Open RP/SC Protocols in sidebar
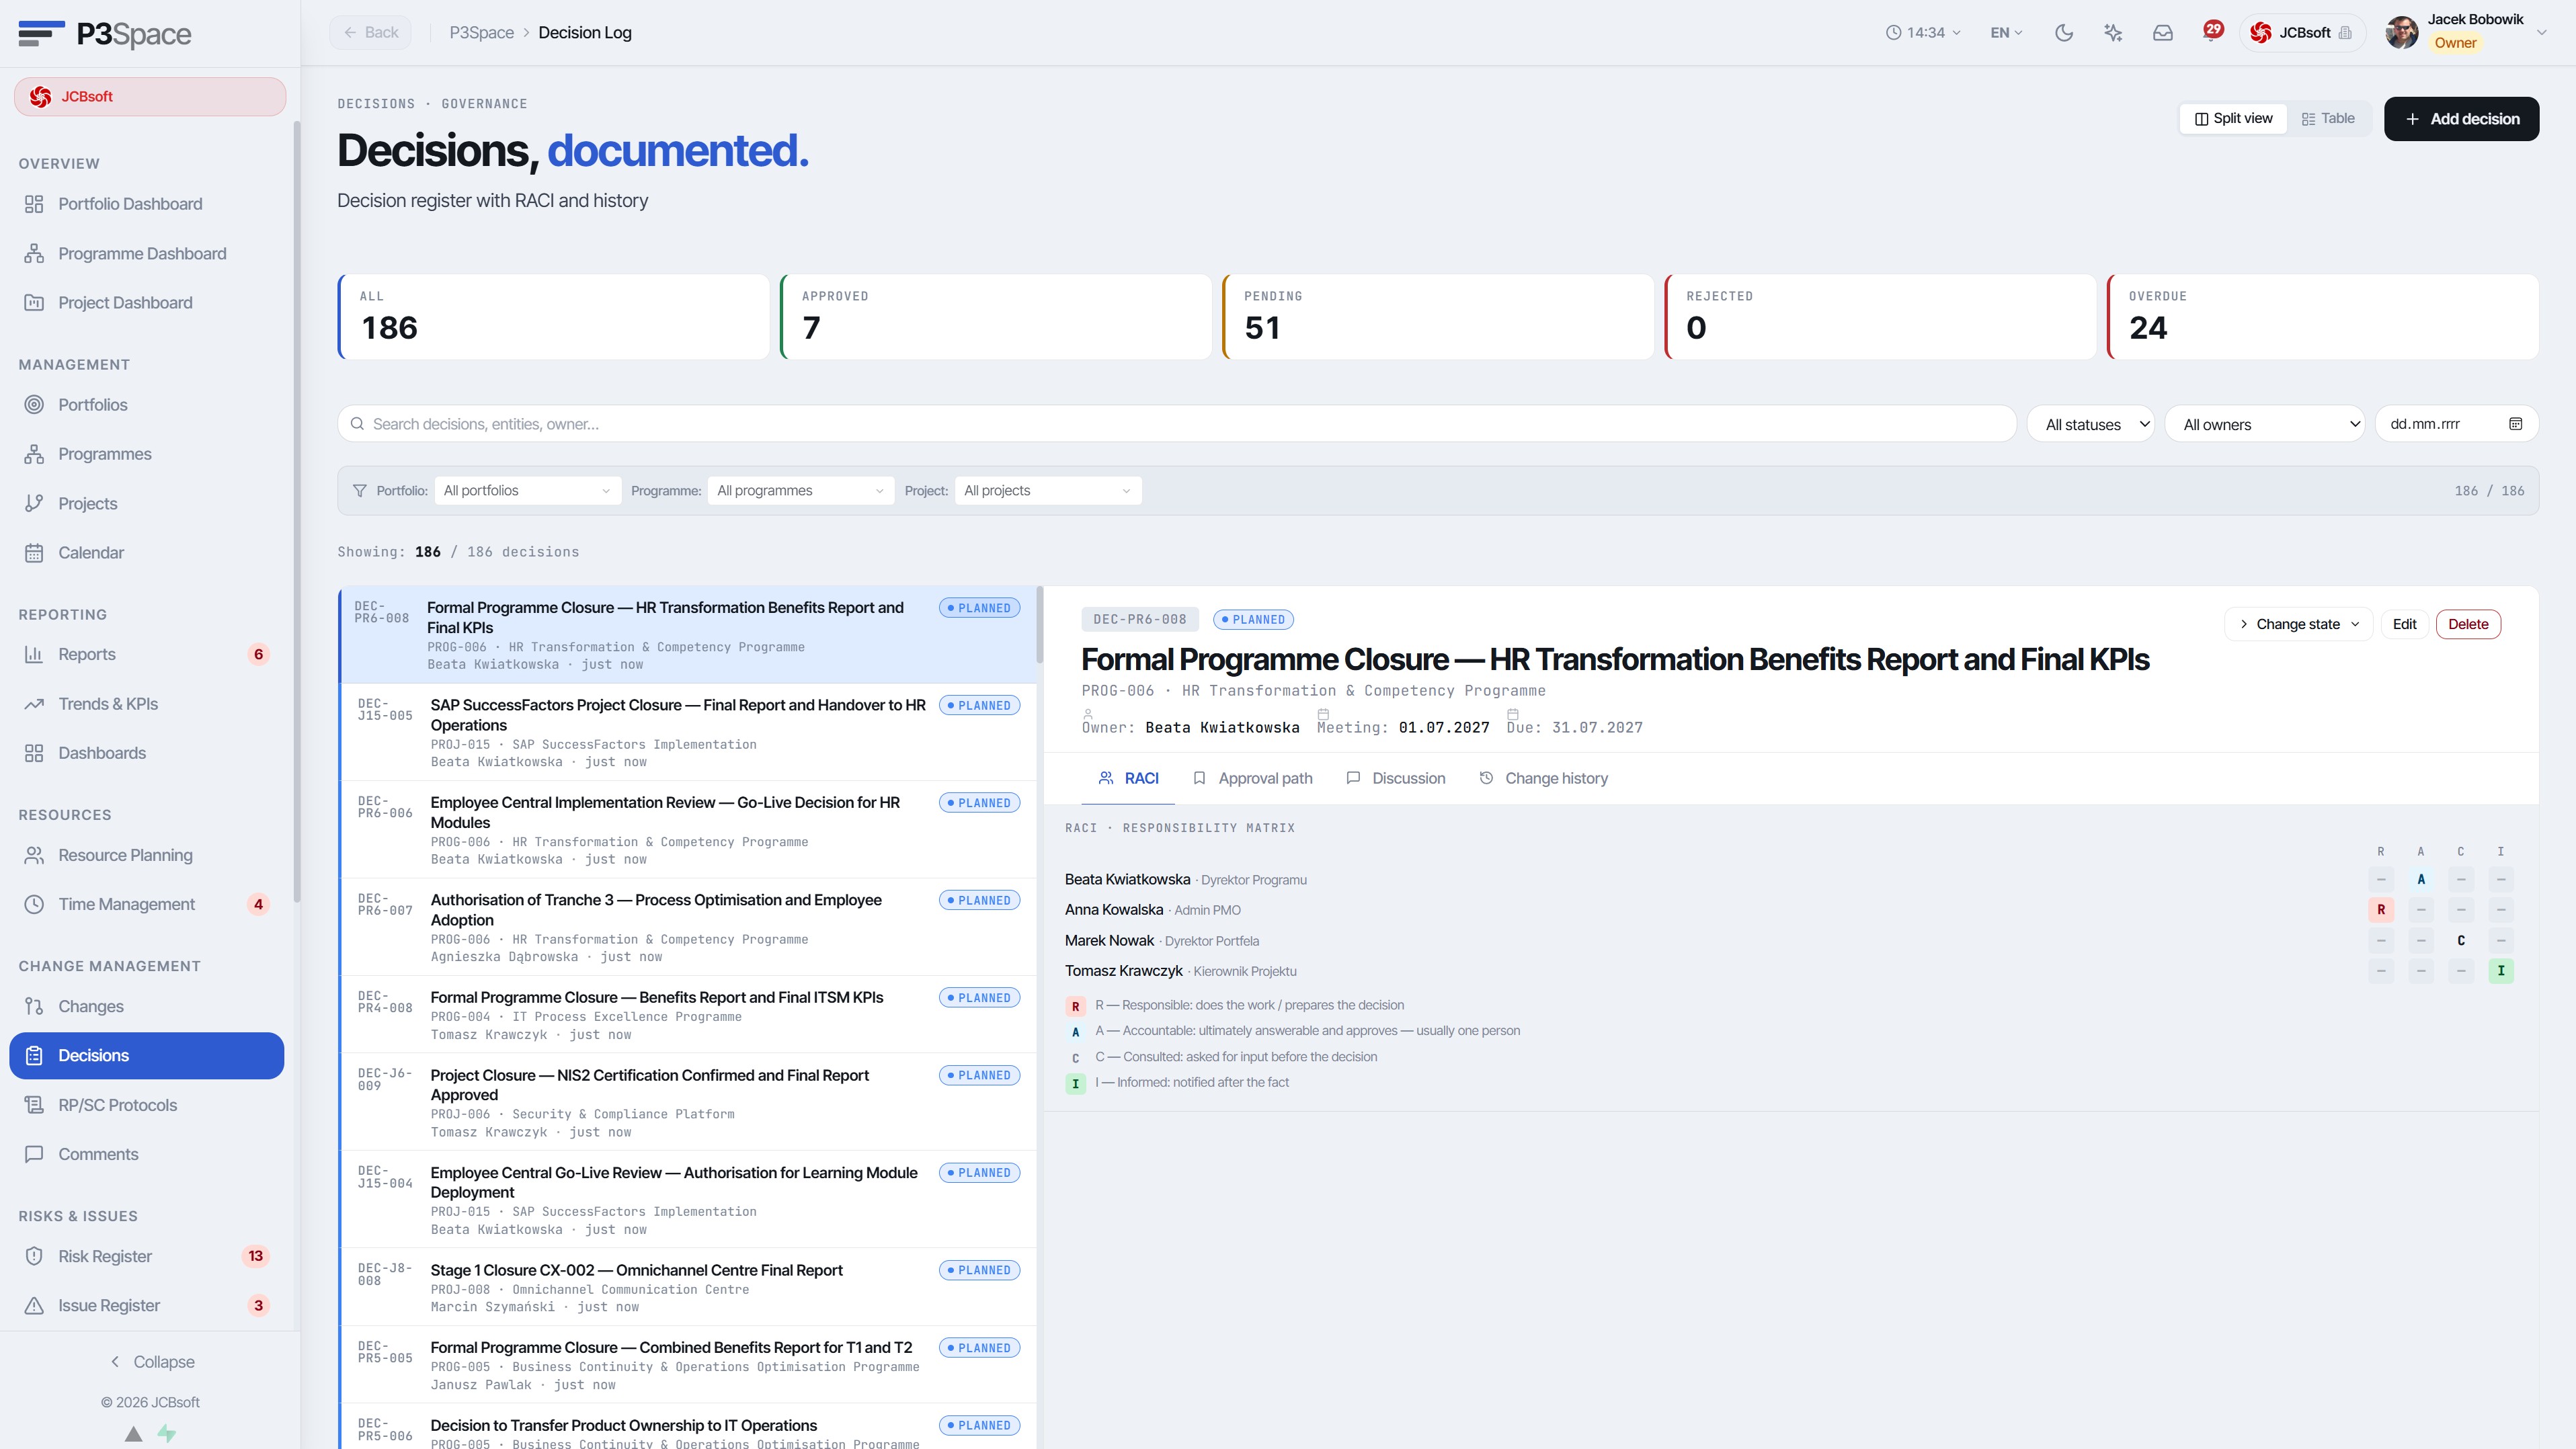 click(x=147, y=1105)
